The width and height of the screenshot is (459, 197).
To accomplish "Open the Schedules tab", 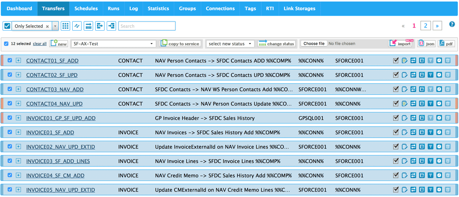I will (x=86, y=8).
